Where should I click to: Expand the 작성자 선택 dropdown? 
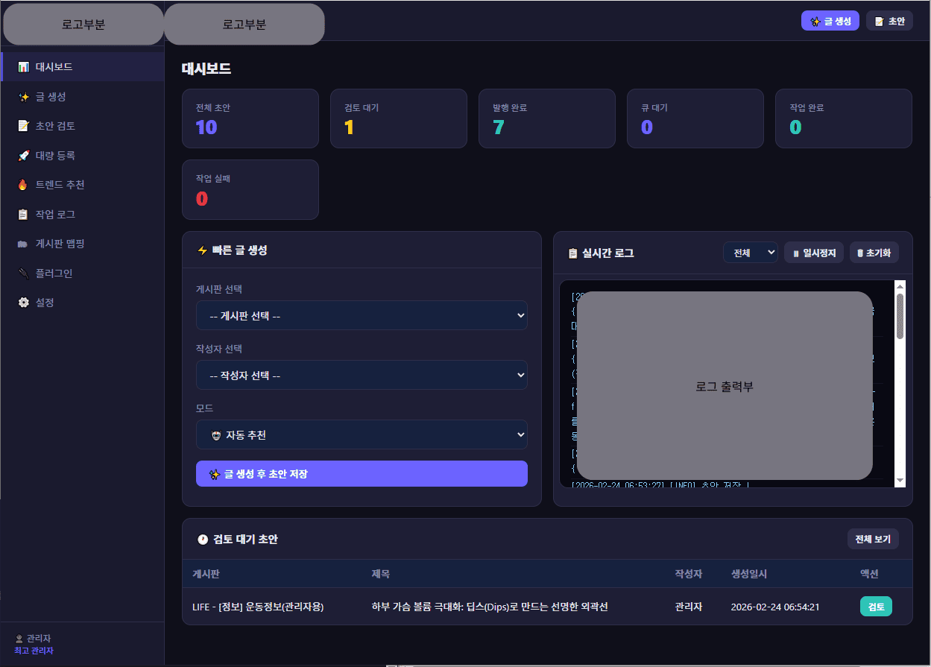(362, 375)
